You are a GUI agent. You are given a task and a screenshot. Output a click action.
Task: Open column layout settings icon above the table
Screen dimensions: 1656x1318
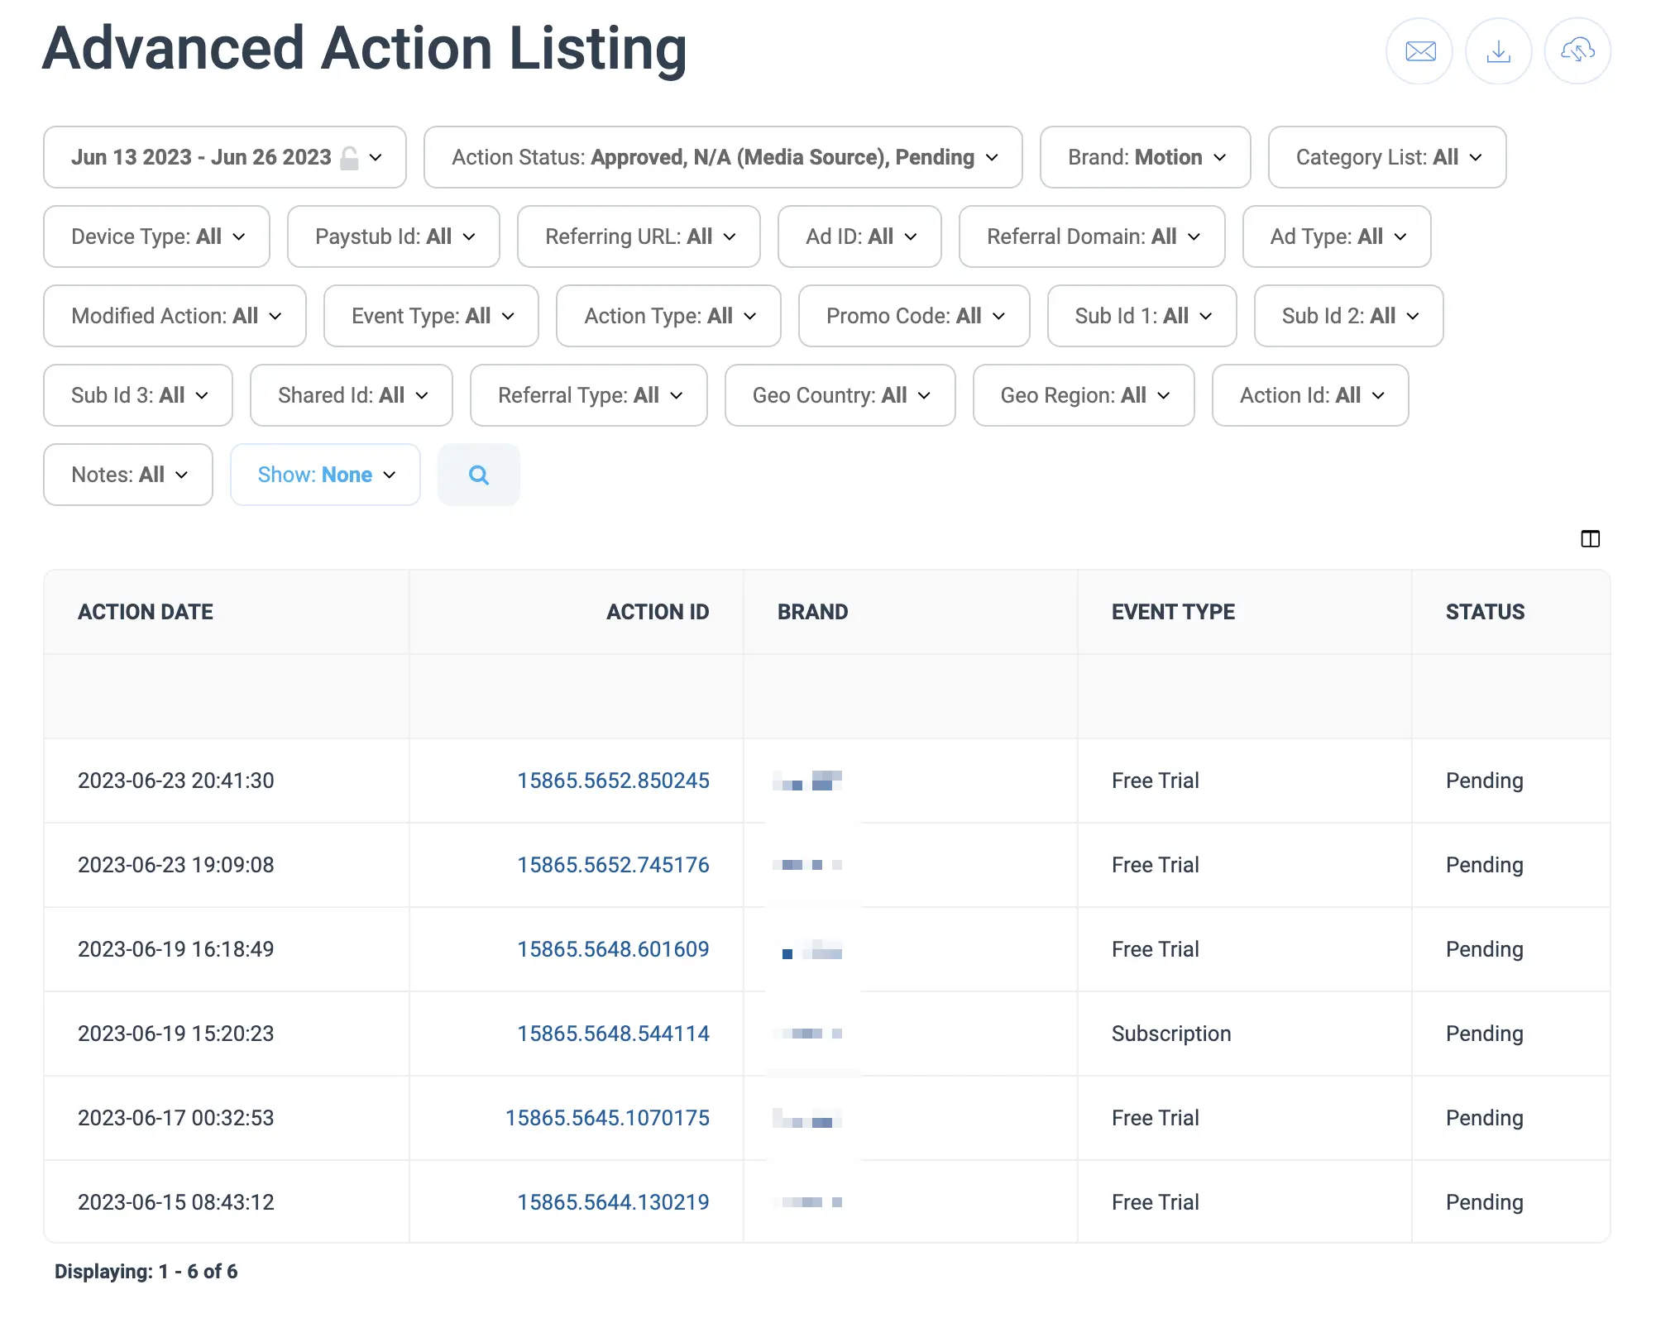pos(1590,539)
